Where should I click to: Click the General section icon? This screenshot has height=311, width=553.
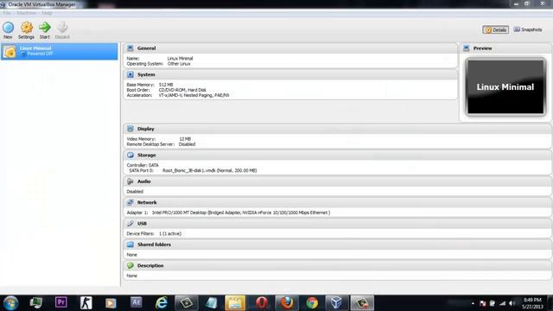tap(130, 48)
